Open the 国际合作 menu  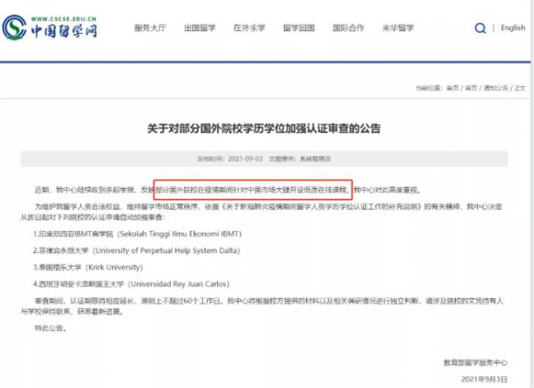click(x=348, y=28)
